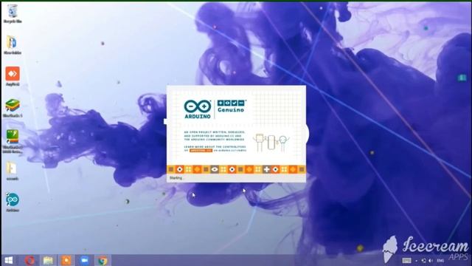Click the Arduino logo on splash screen
The width and height of the screenshot is (472, 266).
[198, 109]
